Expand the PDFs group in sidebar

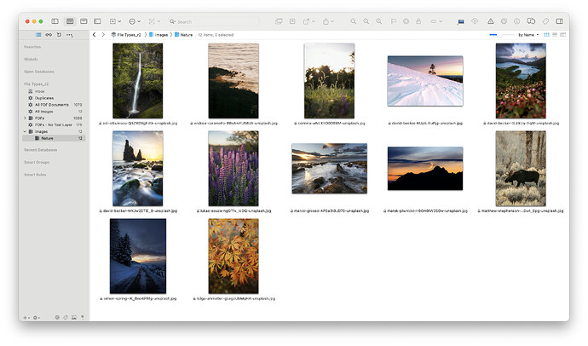26,118
